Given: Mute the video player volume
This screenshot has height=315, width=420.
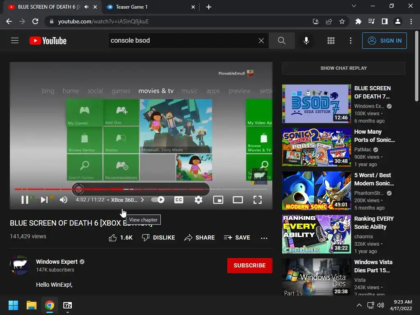Looking at the screenshot, I should [64, 200].
